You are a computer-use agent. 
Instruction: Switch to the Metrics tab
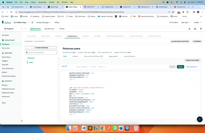coord(58,36)
